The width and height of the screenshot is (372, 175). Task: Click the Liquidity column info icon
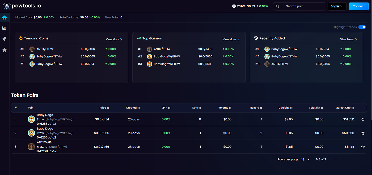(291, 108)
